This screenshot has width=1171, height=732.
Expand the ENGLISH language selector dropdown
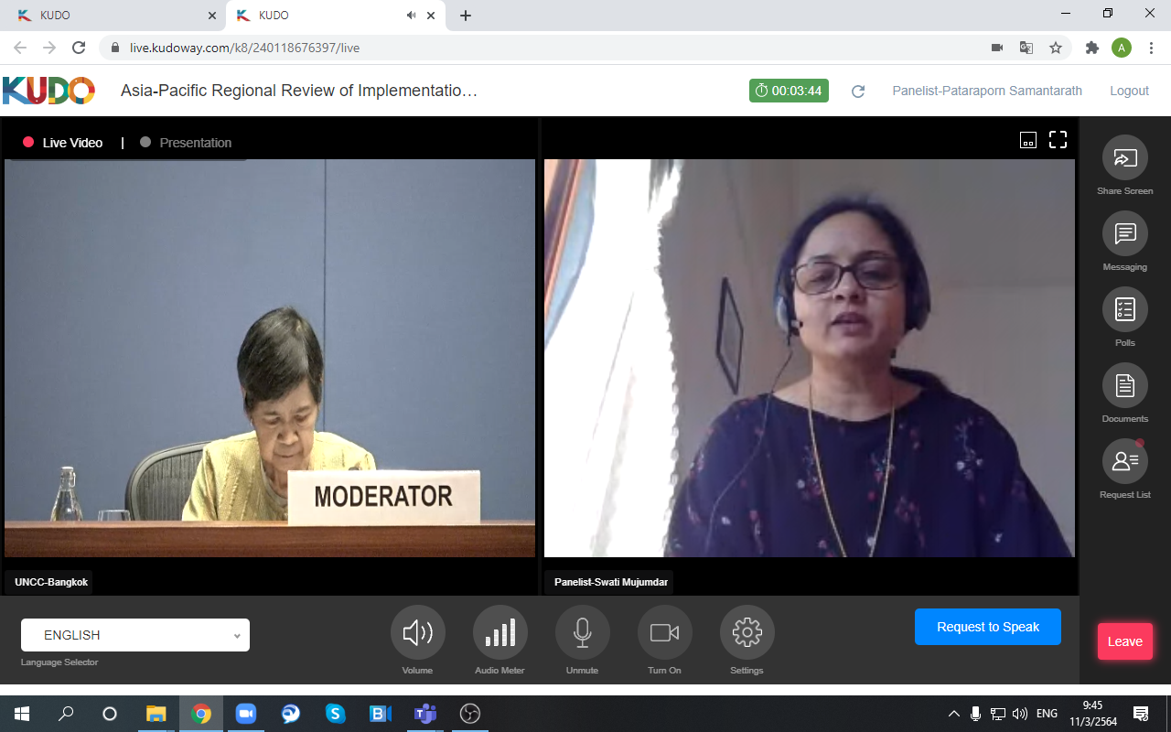coord(135,635)
